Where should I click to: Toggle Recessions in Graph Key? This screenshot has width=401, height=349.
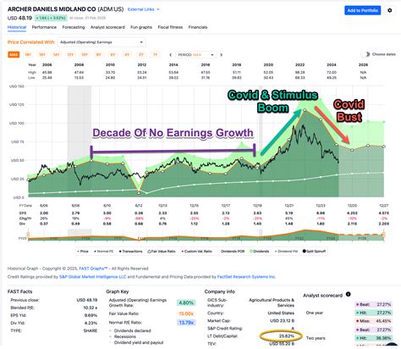tap(123, 336)
